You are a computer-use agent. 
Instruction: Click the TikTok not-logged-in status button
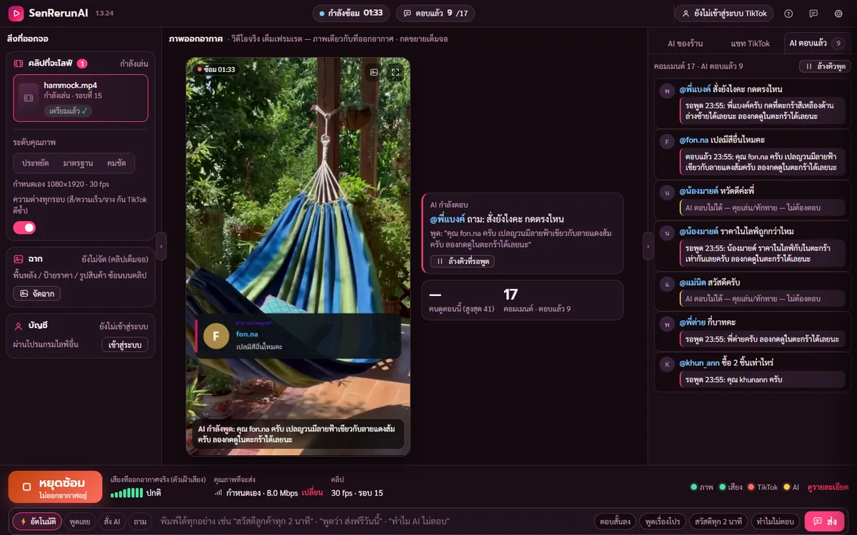[725, 14]
